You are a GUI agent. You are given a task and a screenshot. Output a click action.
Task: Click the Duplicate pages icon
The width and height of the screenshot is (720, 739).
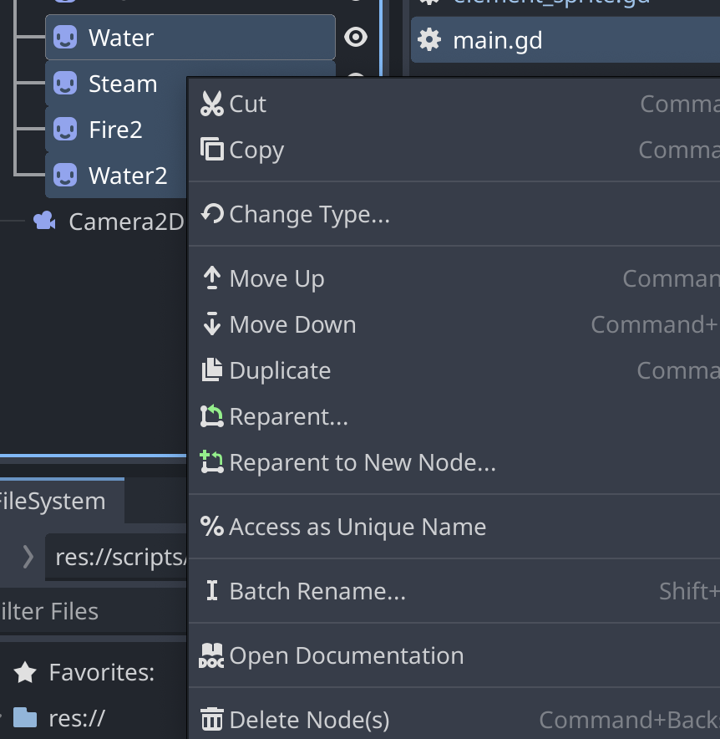[212, 370]
